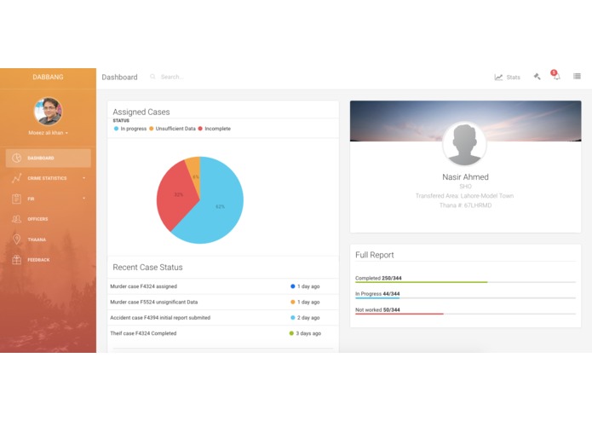Click the search magnifier icon

152,77
